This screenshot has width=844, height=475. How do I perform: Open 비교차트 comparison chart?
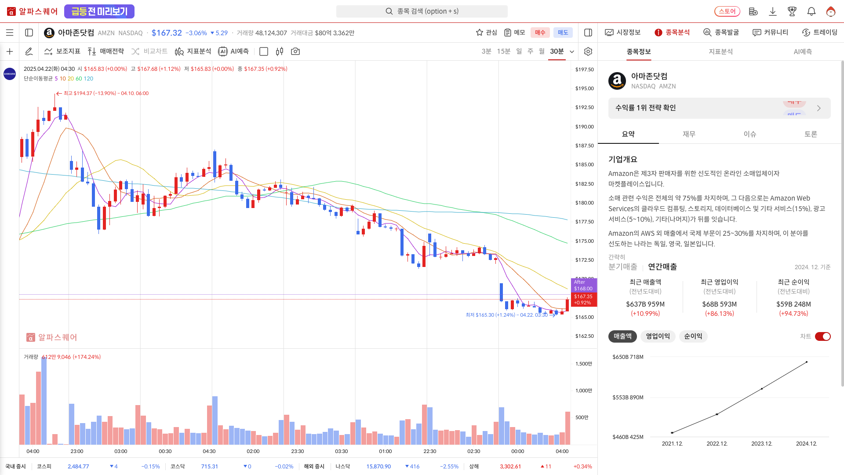pyautogui.click(x=149, y=51)
